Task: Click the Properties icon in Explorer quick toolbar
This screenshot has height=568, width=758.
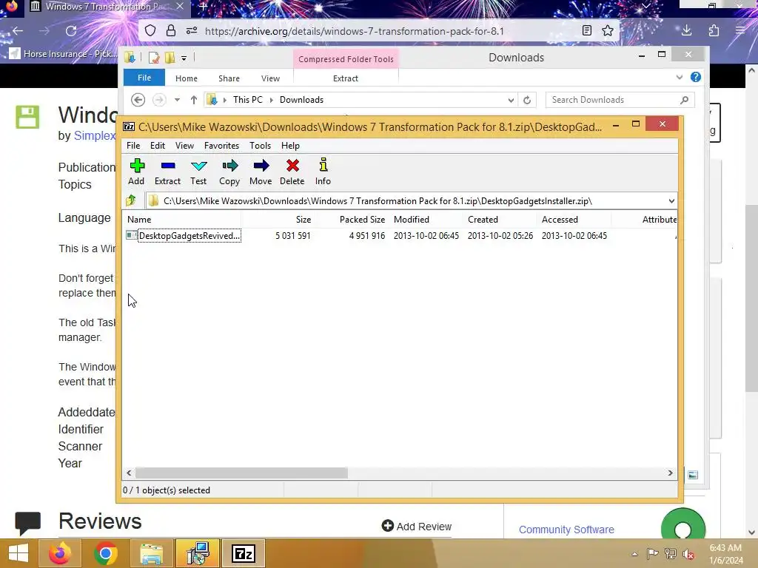Action: pyautogui.click(x=154, y=58)
